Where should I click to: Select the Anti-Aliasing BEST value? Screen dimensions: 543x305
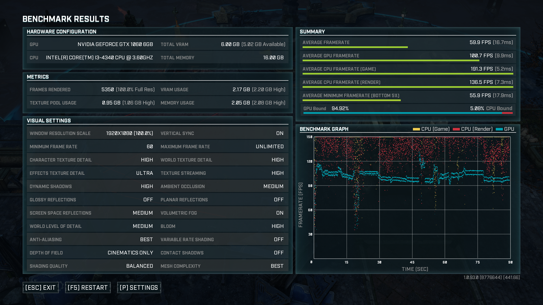tap(146, 239)
